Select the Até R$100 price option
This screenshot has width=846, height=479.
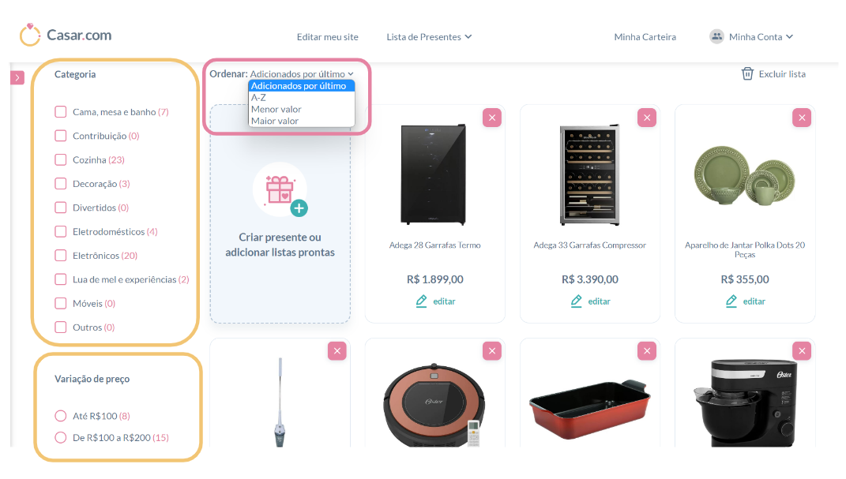coord(60,416)
